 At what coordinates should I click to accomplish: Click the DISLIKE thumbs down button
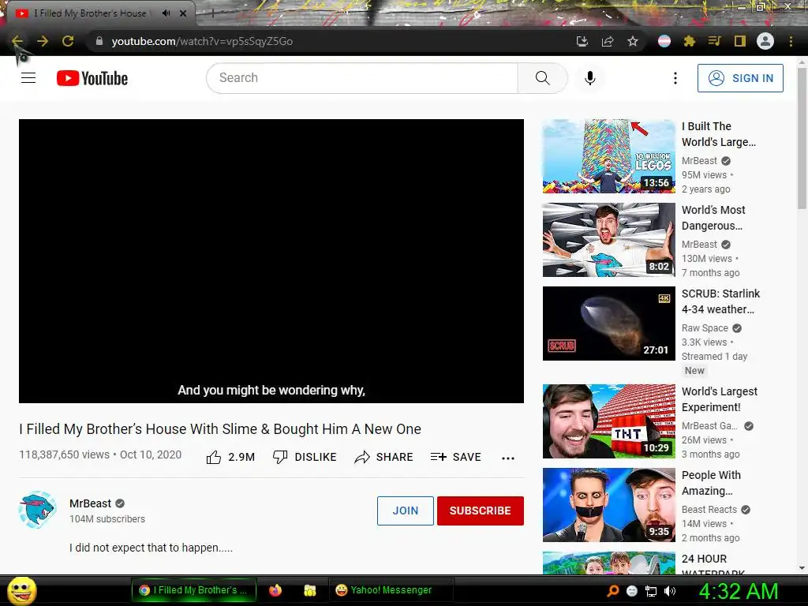tap(305, 457)
